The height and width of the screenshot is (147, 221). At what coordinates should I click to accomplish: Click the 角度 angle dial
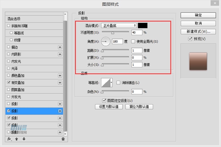coord(106,41)
